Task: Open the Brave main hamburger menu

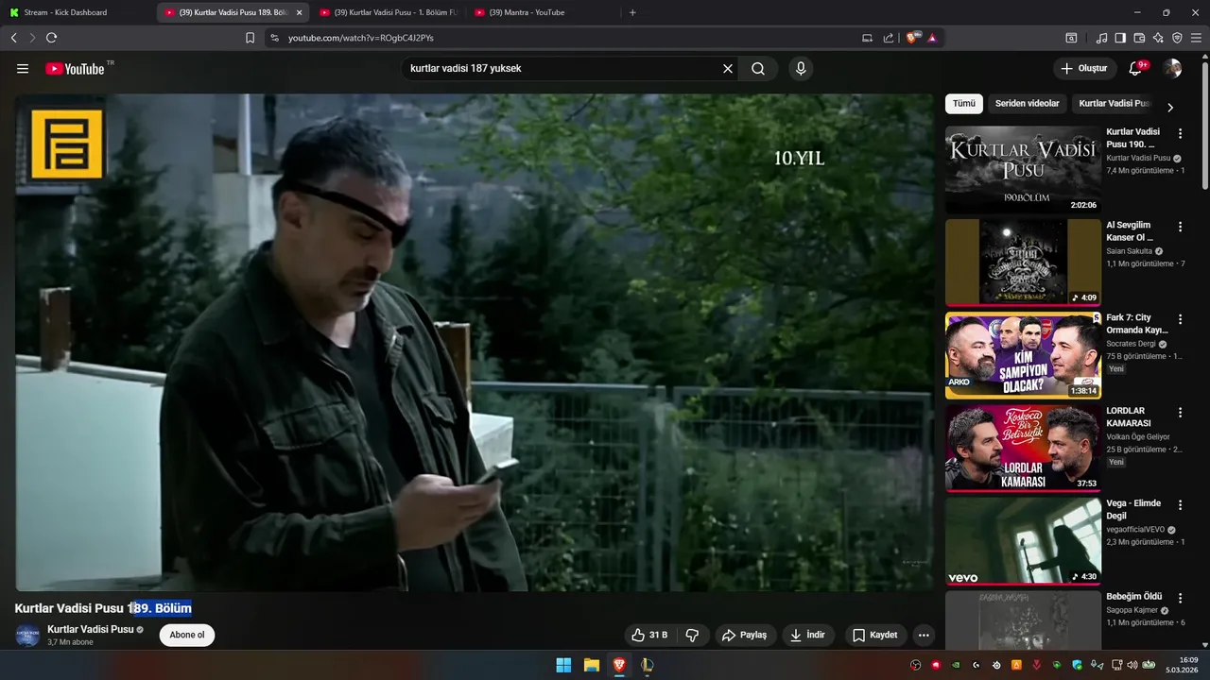Action: pos(1197,38)
